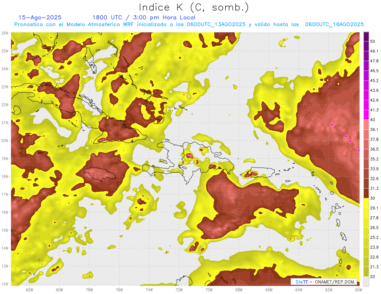381x294 pixels.
Task: Select the legend value "31.3"
Action: point(374,188)
